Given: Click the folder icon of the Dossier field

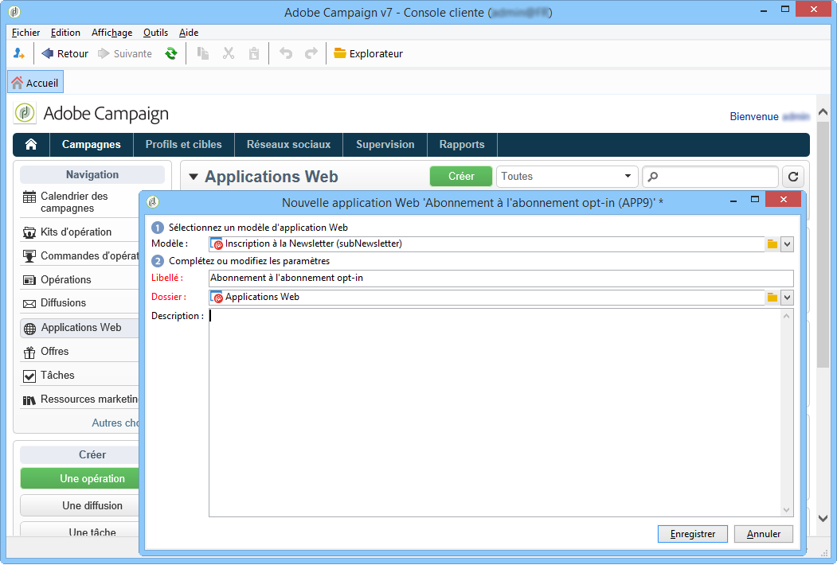Looking at the screenshot, I should coord(772,297).
